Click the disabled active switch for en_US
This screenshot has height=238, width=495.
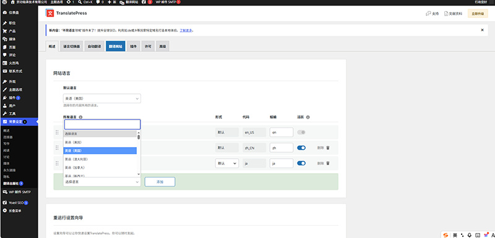(301, 132)
